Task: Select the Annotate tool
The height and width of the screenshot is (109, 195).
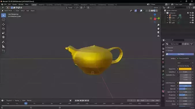Action: pos(3,42)
